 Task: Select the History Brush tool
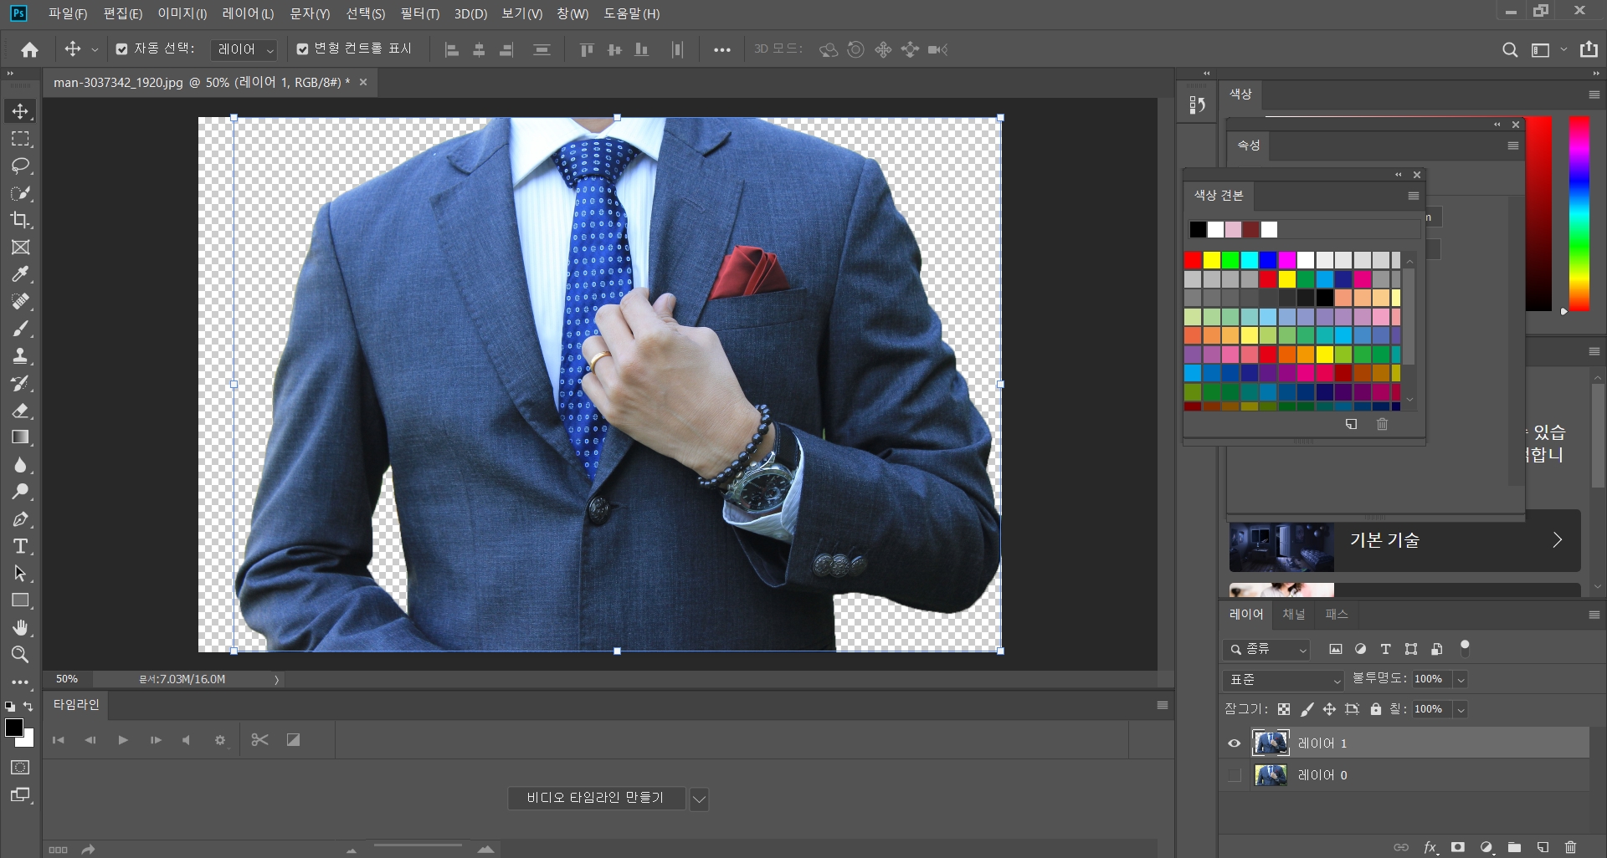coord(20,384)
